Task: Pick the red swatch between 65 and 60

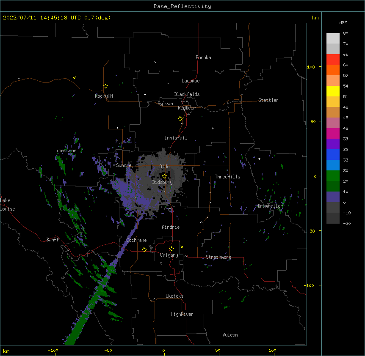Action: (x=333, y=59)
